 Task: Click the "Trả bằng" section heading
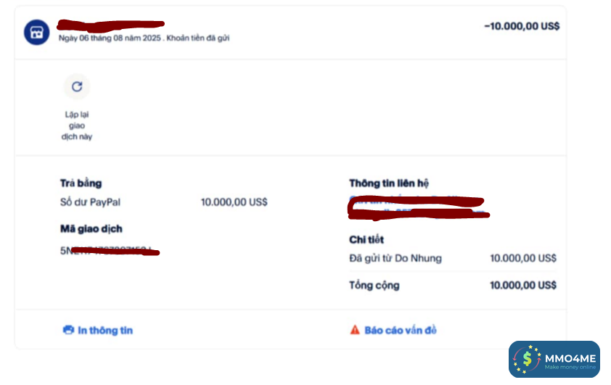click(x=81, y=183)
